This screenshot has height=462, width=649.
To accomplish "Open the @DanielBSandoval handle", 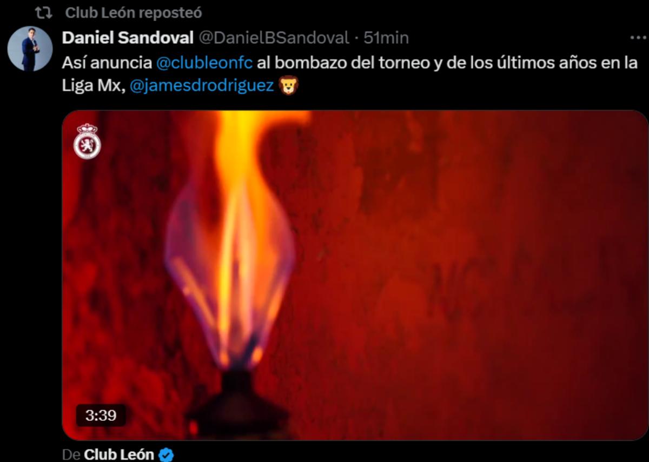I will pos(274,38).
